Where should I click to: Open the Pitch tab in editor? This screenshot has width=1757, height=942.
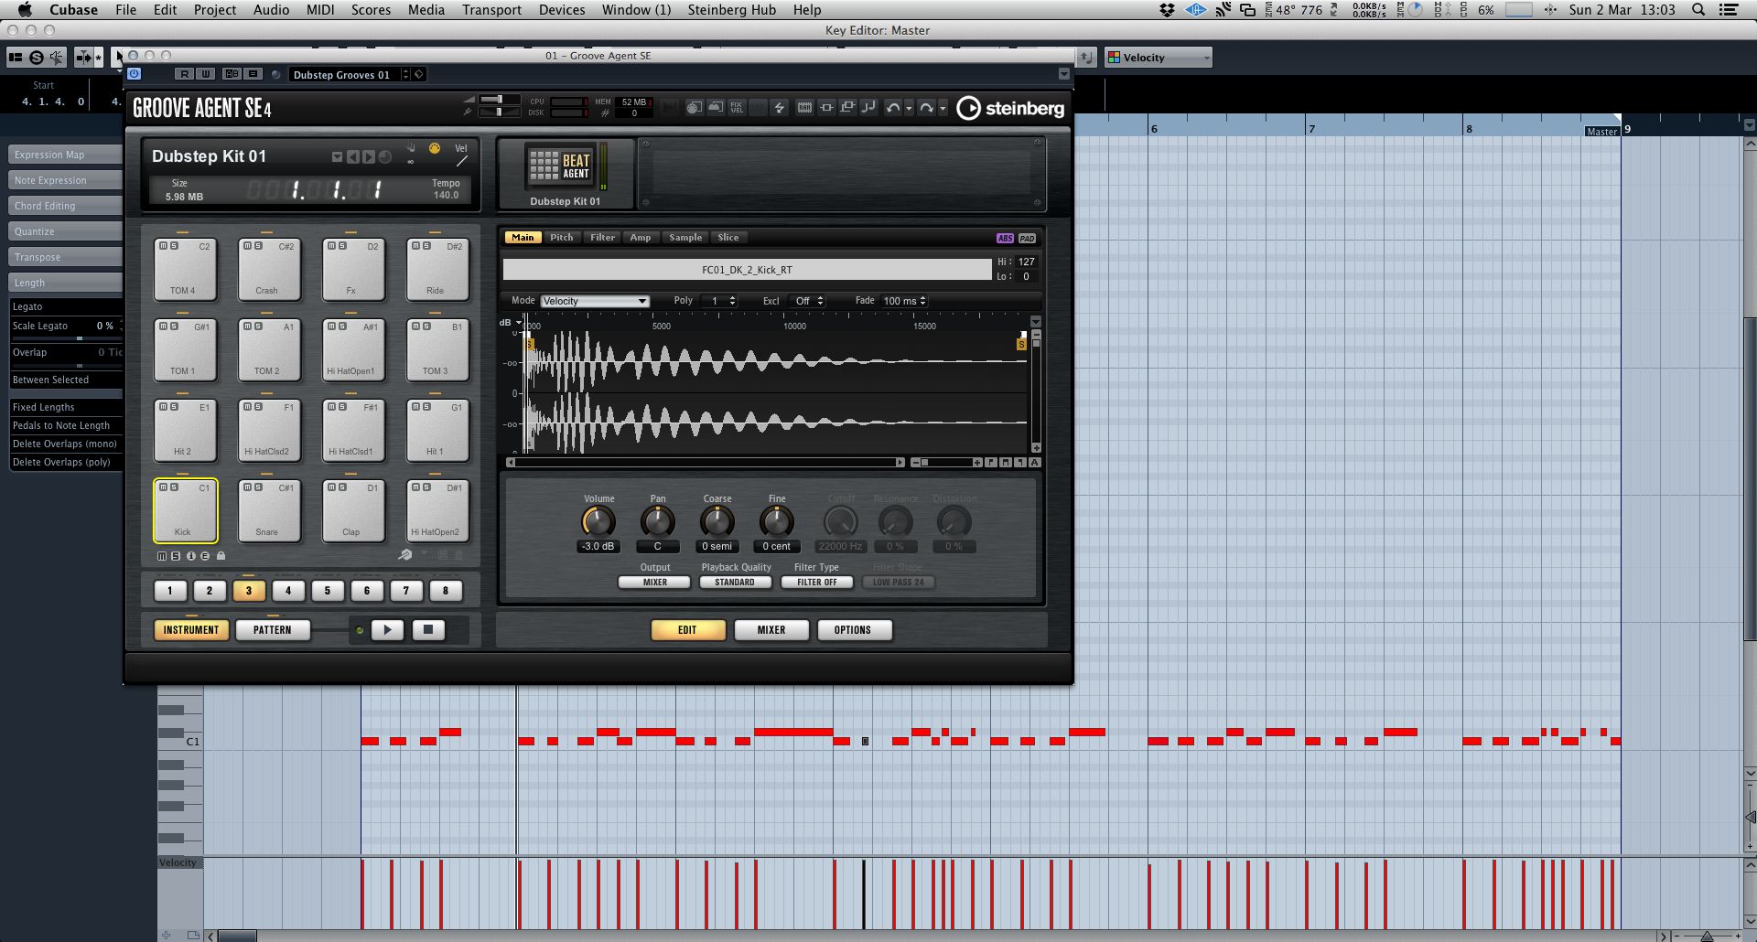pos(562,238)
